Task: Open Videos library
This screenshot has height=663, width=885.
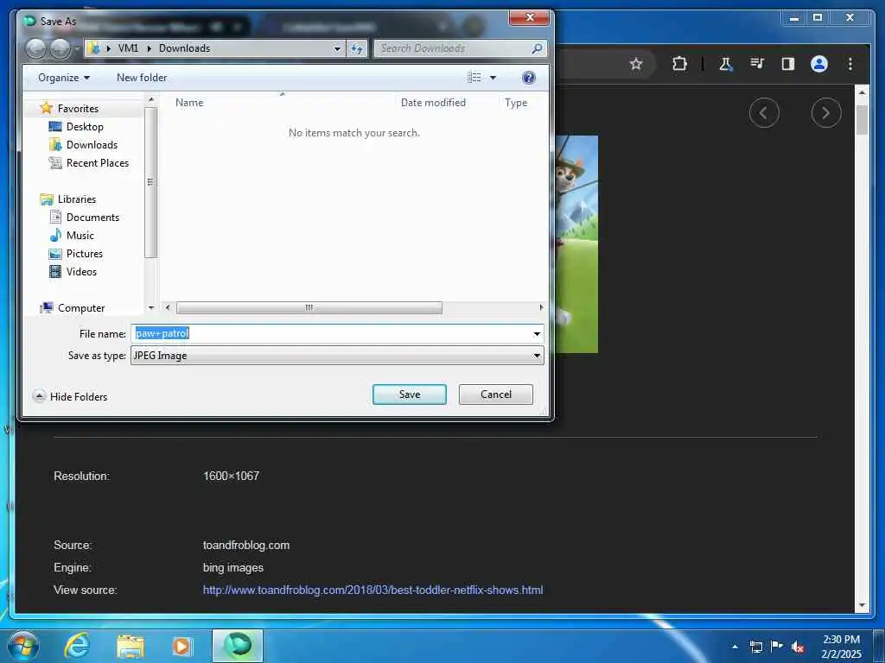Action: pyautogui.click(x=81, y=271)
